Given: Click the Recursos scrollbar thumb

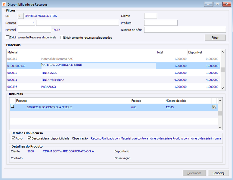Looking at the screenshot, I should click(220, 113).
